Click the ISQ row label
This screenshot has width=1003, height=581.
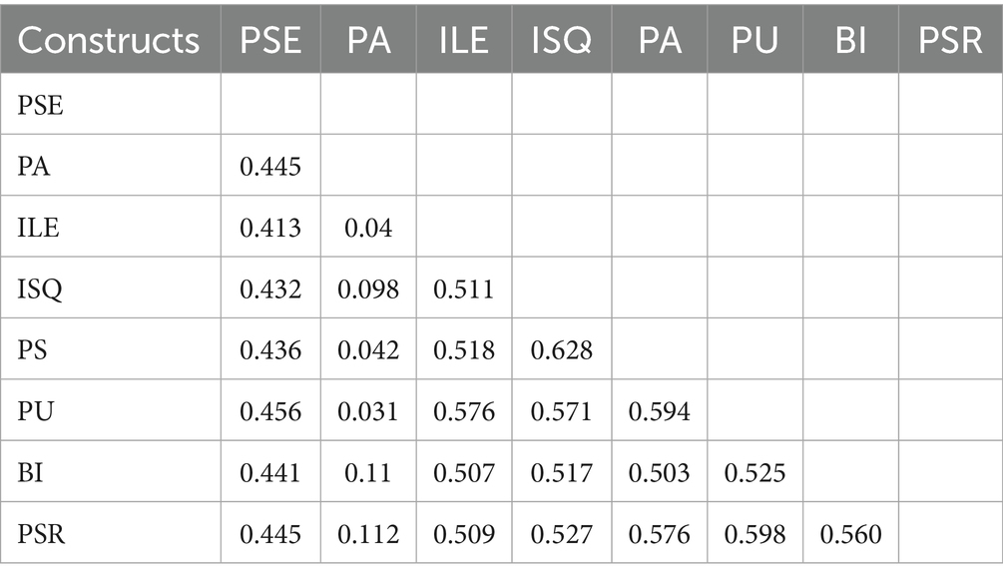[x=39, y=289]
